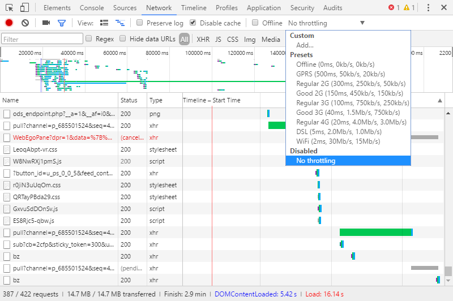
Task: Click the inspect element cursor icon
Action: (x=9, y=8)
